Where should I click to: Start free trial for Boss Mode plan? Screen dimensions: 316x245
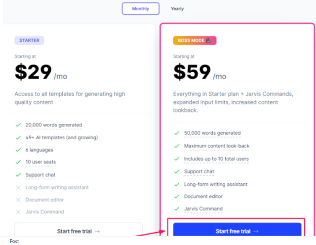click(237, 230)
